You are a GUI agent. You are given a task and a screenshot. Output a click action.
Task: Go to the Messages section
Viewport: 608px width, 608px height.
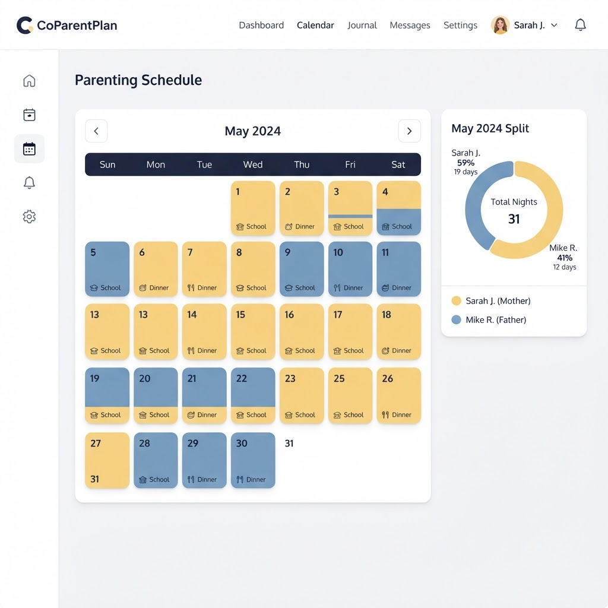click(410, 25)
